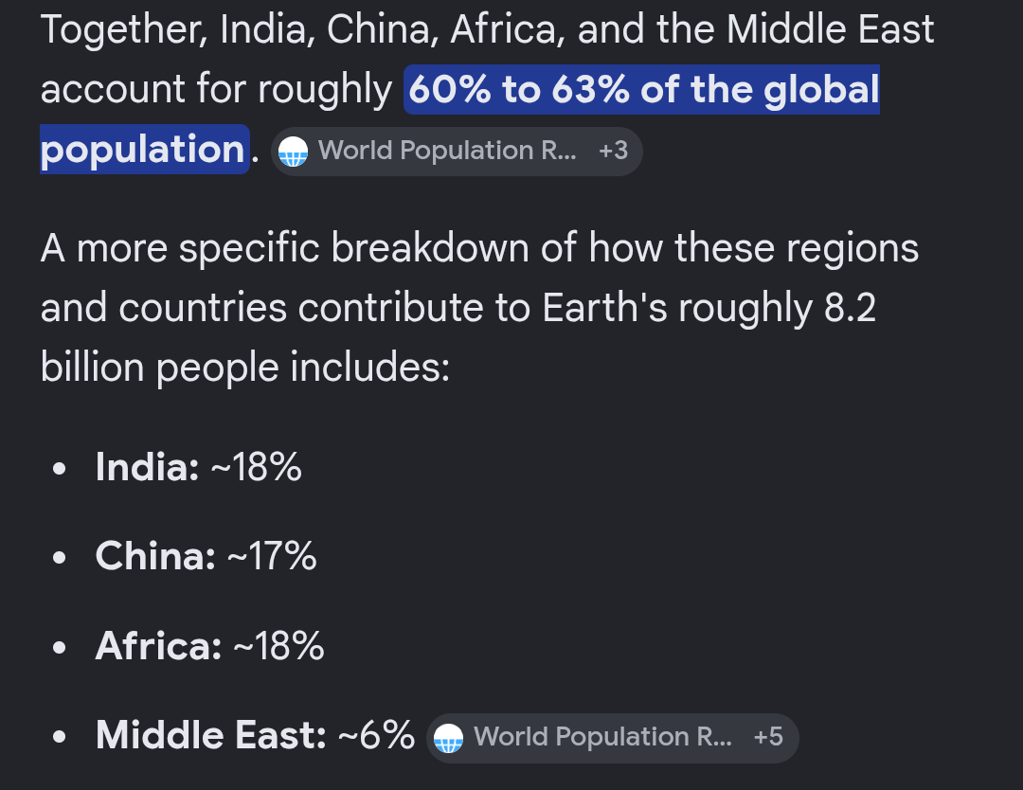Viewport: 1023px width, 790px height.
Task: Click the ~17% value for China
Action: coord(272,556)
